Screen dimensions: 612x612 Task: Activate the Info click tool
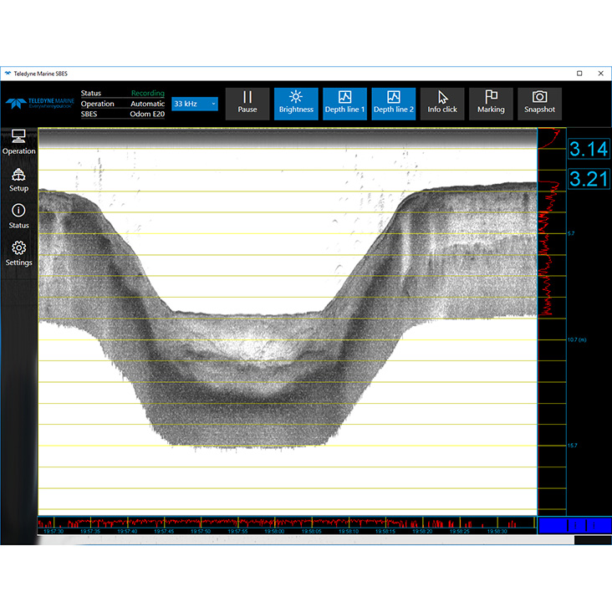(x=442, y=104)
